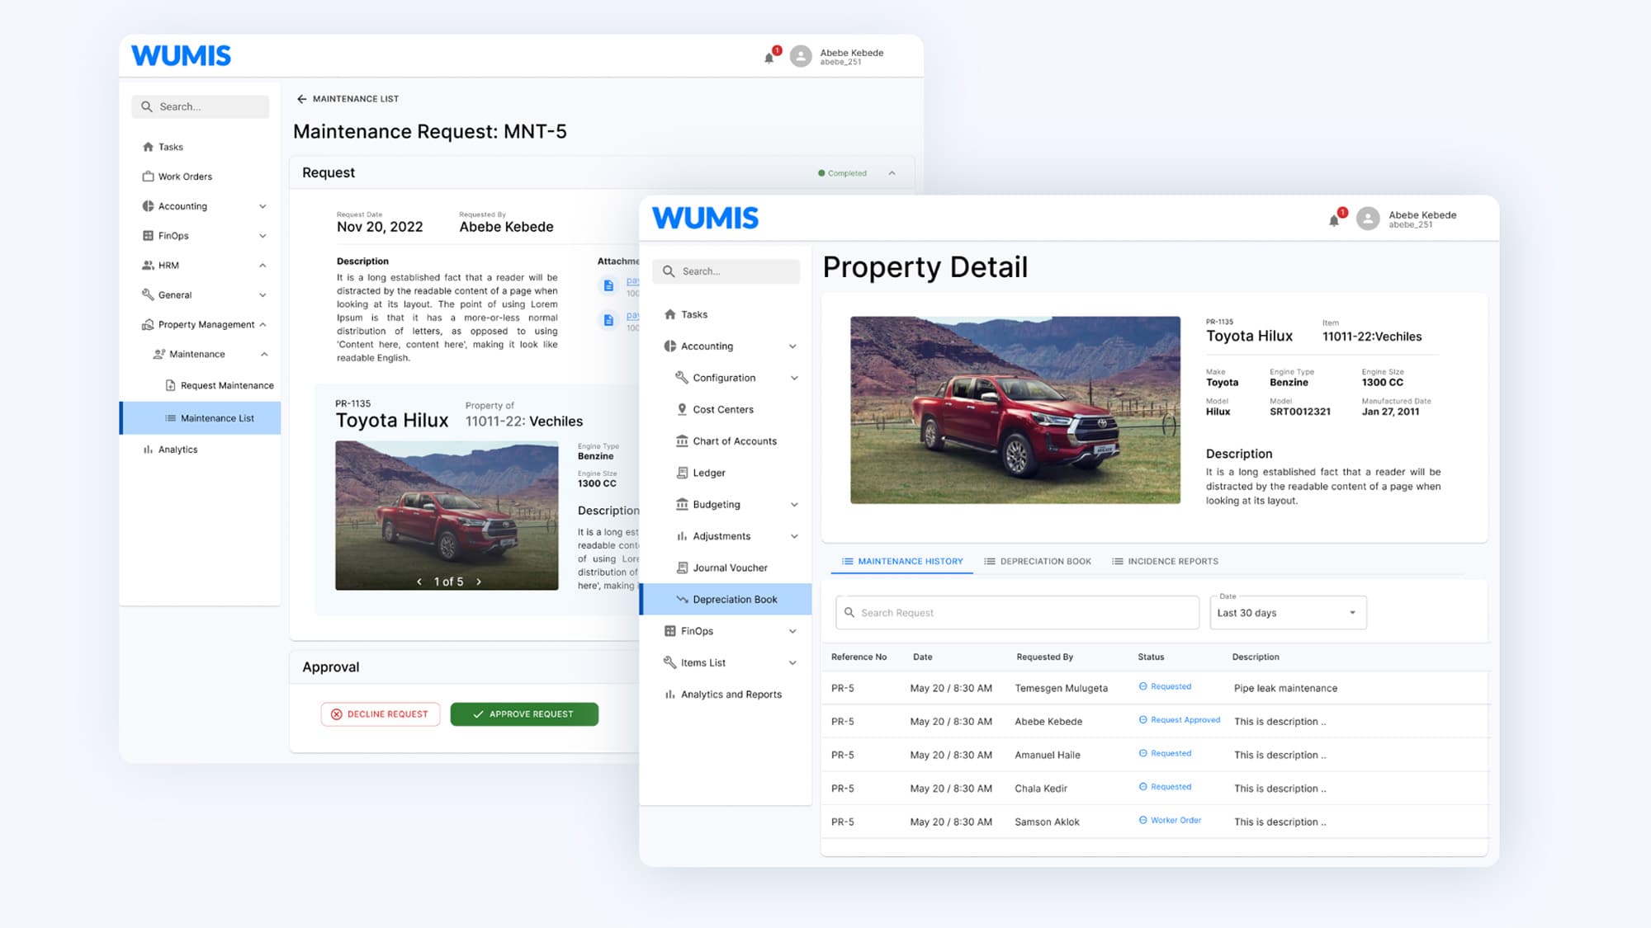Click search icon in Search Request field
The height and width of the screenshot is (928, 1651).
tap(849, 613)
